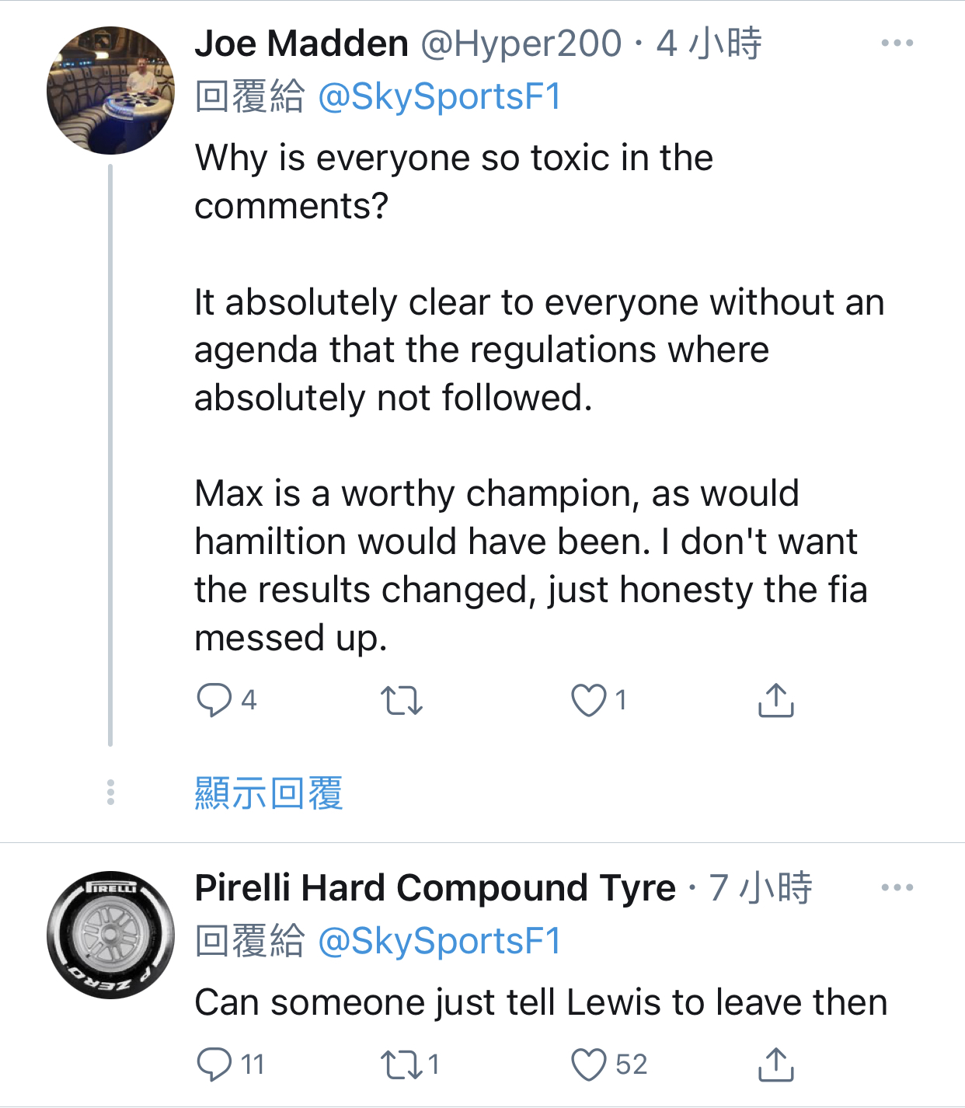Retweet Joe Madden's tweet

coord(402,700)
